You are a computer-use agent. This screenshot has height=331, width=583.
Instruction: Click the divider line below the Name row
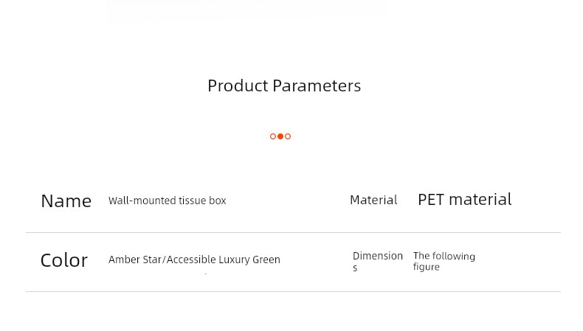coord(293,232)
